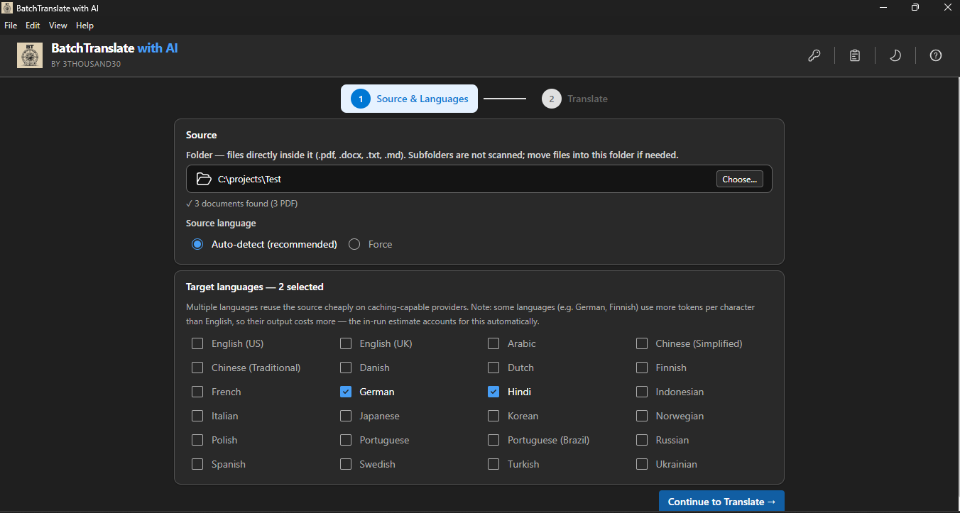The width and height of the screenshot is (960, 513).
Task: Check the Chinese (Simplified) checkbox
Action: 642,343
